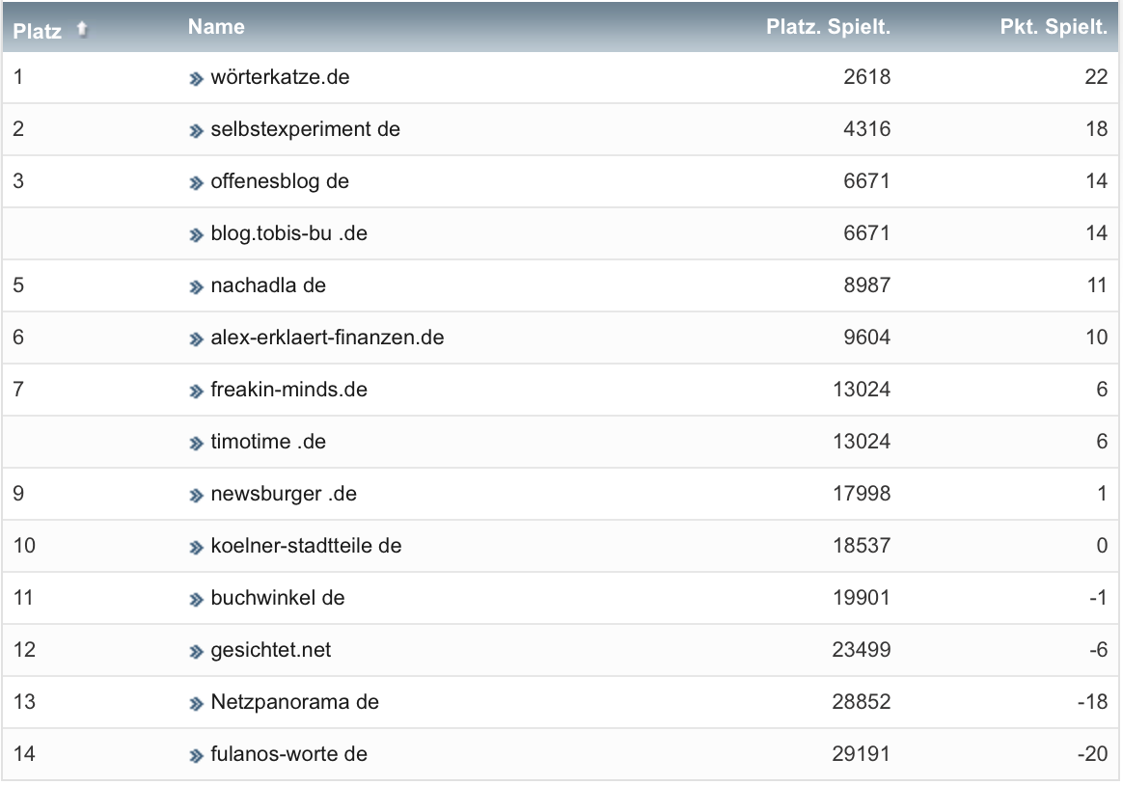Open the blog.tobis-bu .de link
Screen dimensions: 1123x785
tap(288, 233)
